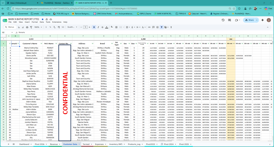Open the Format menu
Image resolution: width=274 pixels, height=147 pixels.
coord(35,22)
